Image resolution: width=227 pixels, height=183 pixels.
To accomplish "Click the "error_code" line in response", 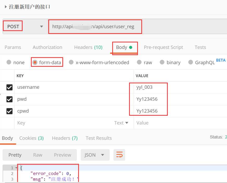I will click(x=51, y=173).
